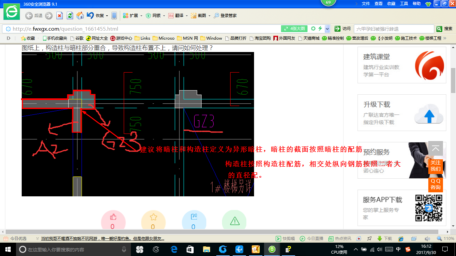
Task: Click the 4张大图 big pictures button
Action: [294, 29]
